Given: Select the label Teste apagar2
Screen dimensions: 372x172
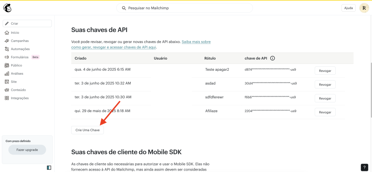Looking at the screenshot, I should [x=217, y=70].
